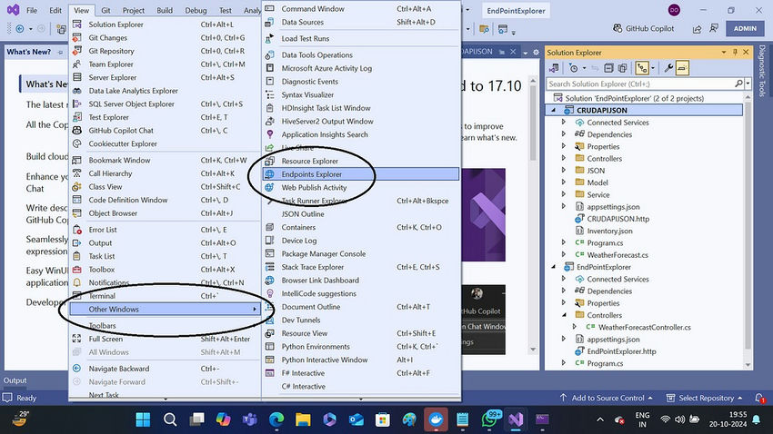
Task: Expand the WeatherForecastController.cs node
Action: click(575, 327)
